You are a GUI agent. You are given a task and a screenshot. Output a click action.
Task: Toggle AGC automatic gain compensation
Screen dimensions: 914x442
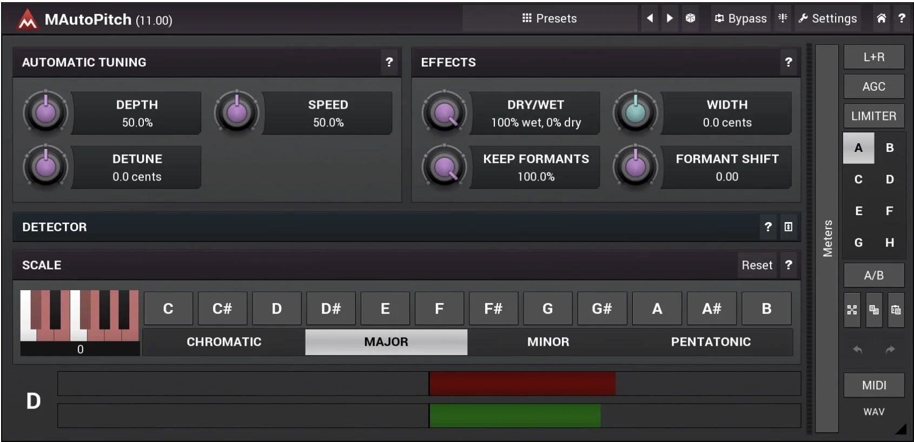[874, 86]
